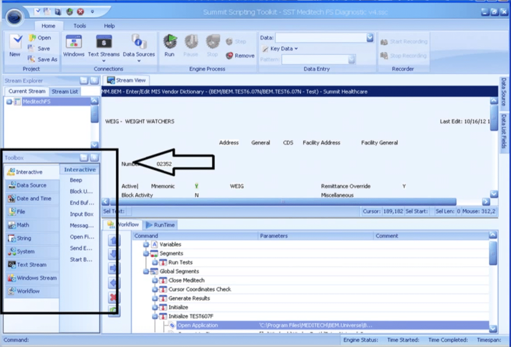Select System category in Toolbox
511x347 pixels.
32,251
